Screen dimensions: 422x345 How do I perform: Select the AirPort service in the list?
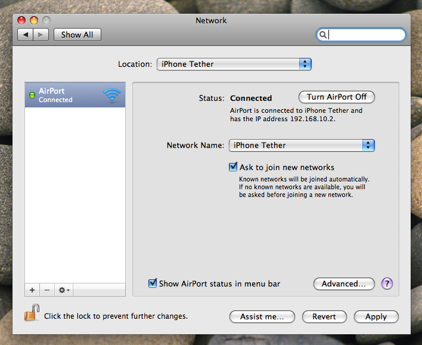[x=75, y=95]
